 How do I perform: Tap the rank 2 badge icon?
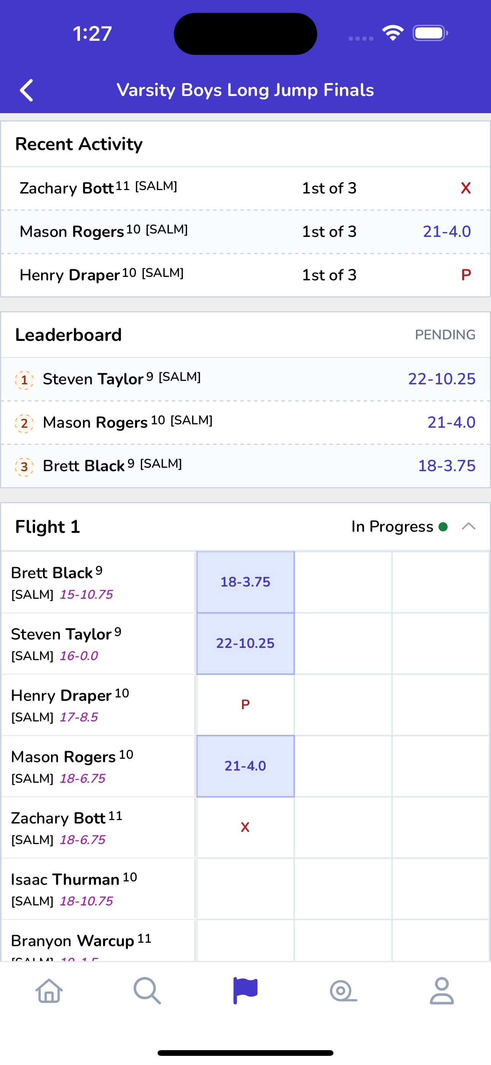pyautogui.click(x=24, y=423)
